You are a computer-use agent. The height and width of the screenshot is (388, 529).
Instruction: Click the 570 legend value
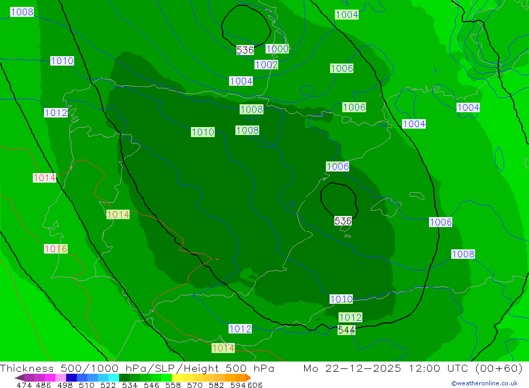[195, 385]
